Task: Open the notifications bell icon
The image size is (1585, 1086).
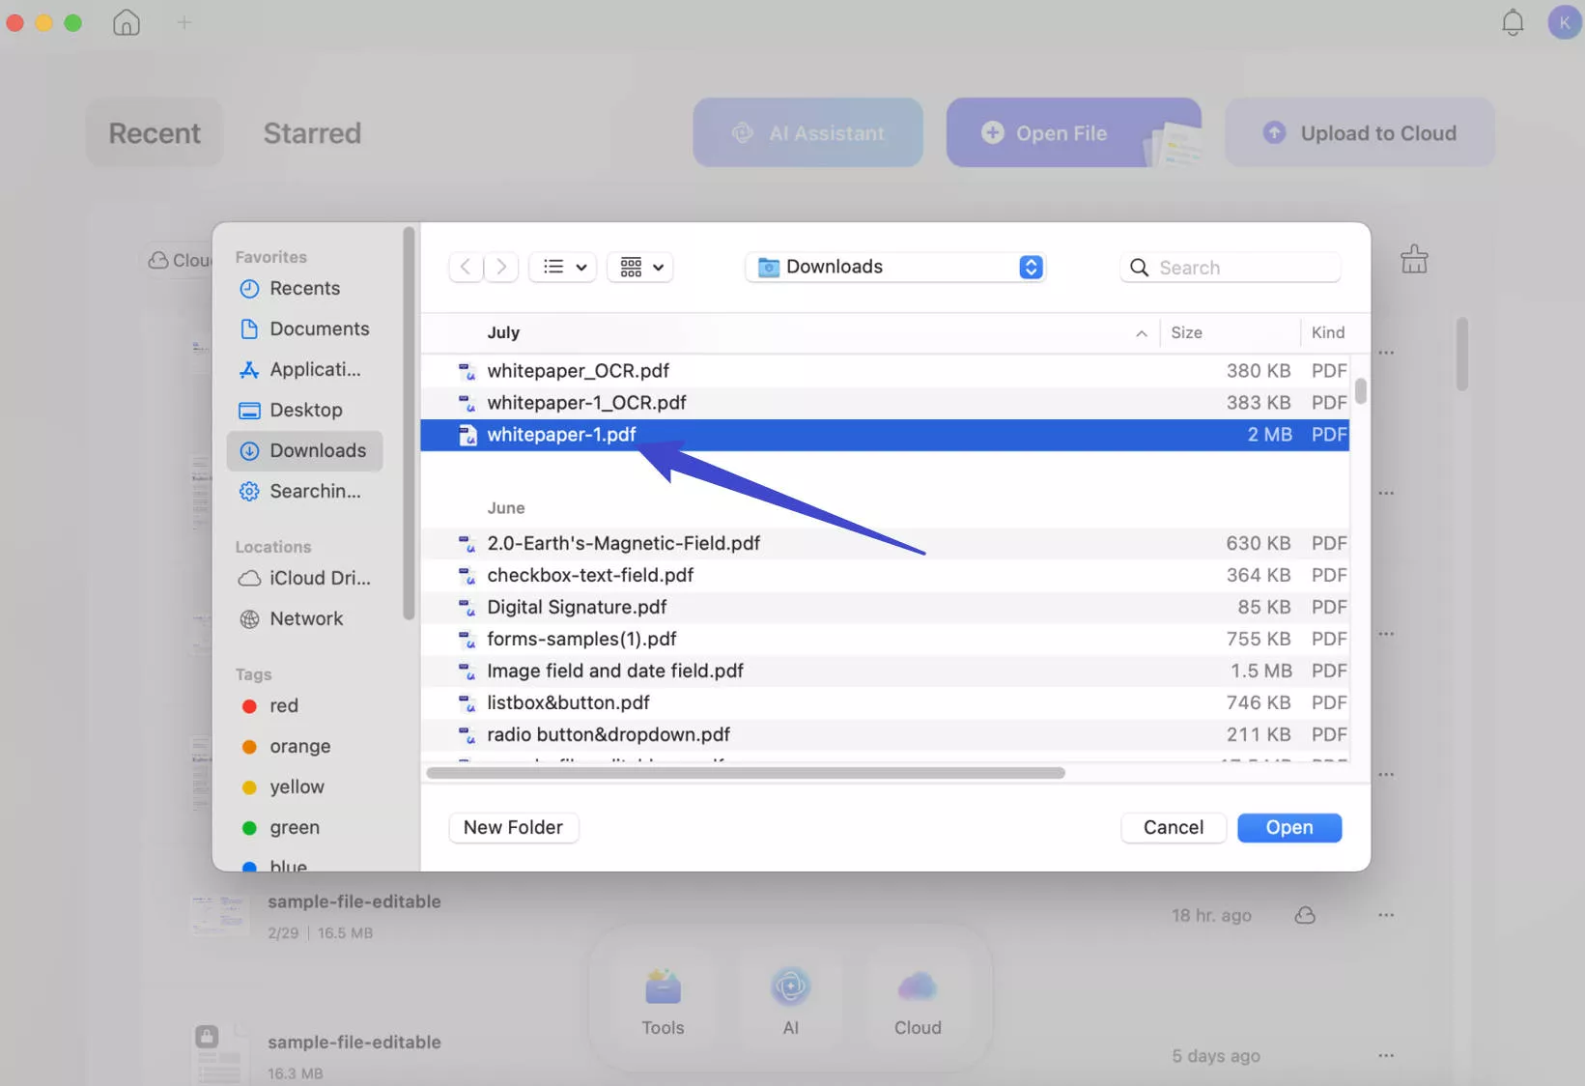Action: tap(1513, 22)
